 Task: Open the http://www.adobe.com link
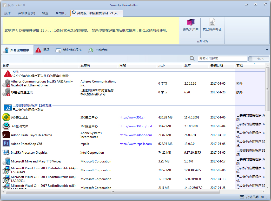click(x=136, y=135)
